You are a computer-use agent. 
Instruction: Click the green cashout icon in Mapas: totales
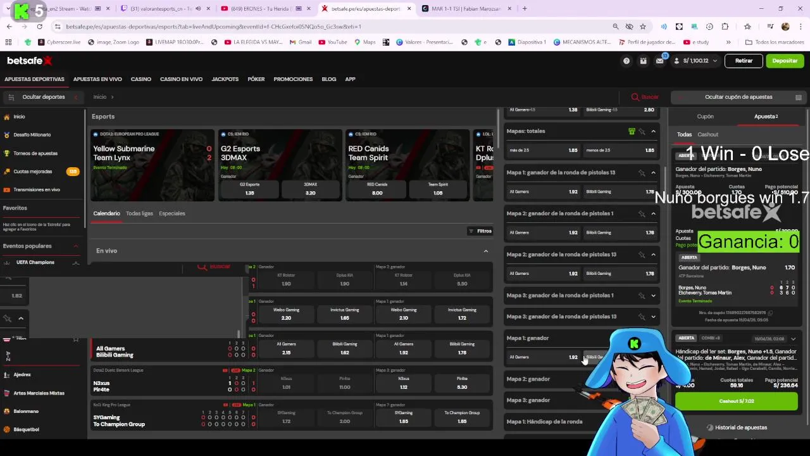coord(632,131)
